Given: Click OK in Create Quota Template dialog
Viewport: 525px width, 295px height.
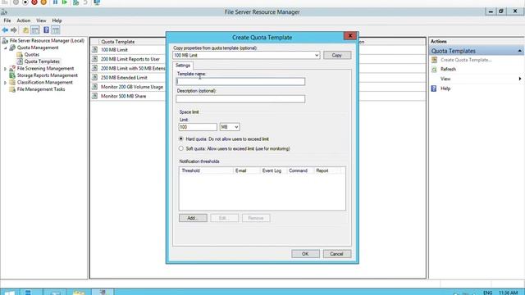Looking at the screenshot, I should (305, 254).
